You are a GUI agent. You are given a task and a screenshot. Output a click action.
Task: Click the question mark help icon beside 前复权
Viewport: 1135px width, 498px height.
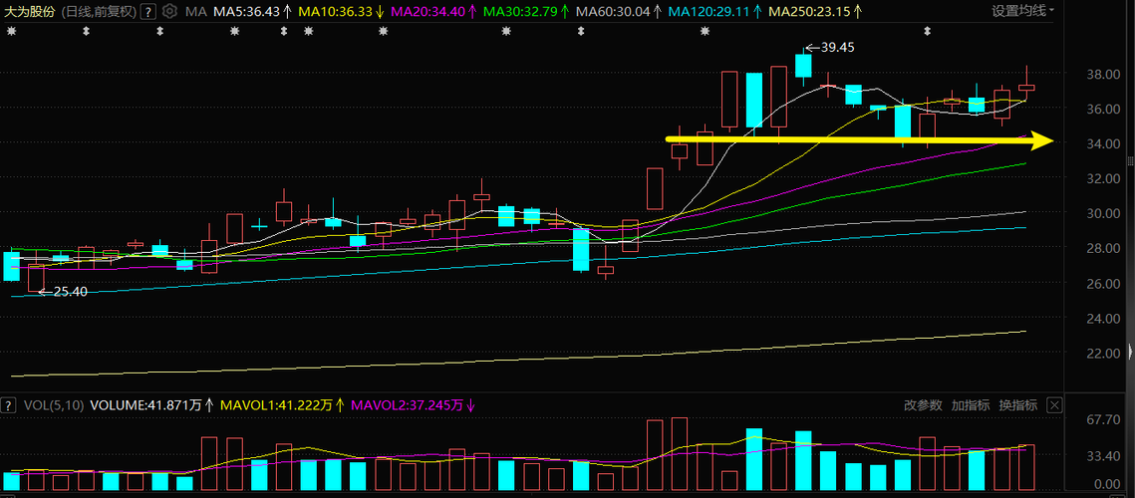coord(147,12)
